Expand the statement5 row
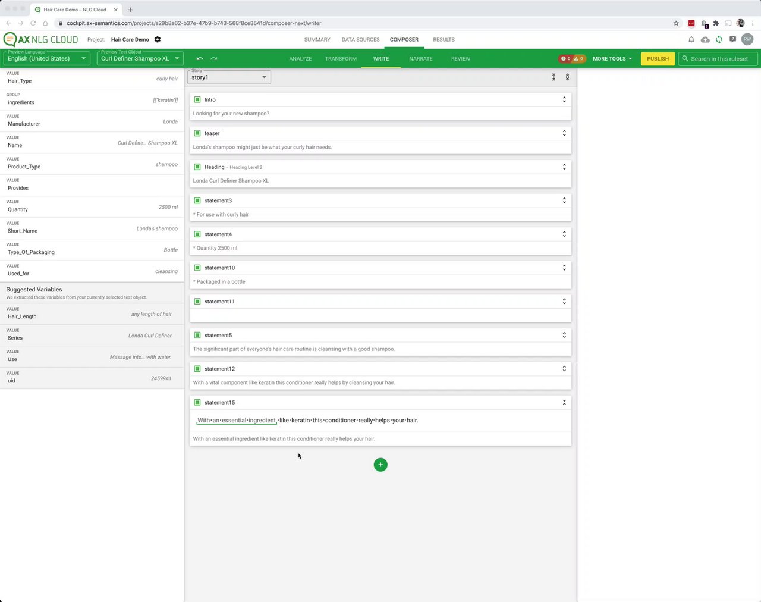This screenshot has height=602, width=761. [x=564, y=335]
